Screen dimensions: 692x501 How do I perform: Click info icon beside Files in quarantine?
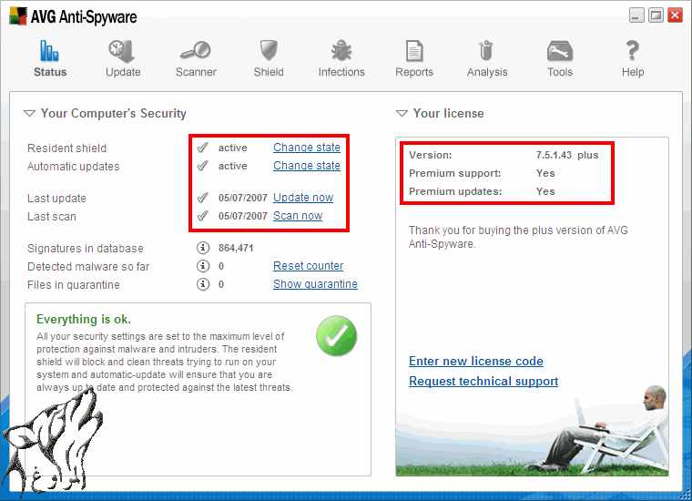[202, 284]
